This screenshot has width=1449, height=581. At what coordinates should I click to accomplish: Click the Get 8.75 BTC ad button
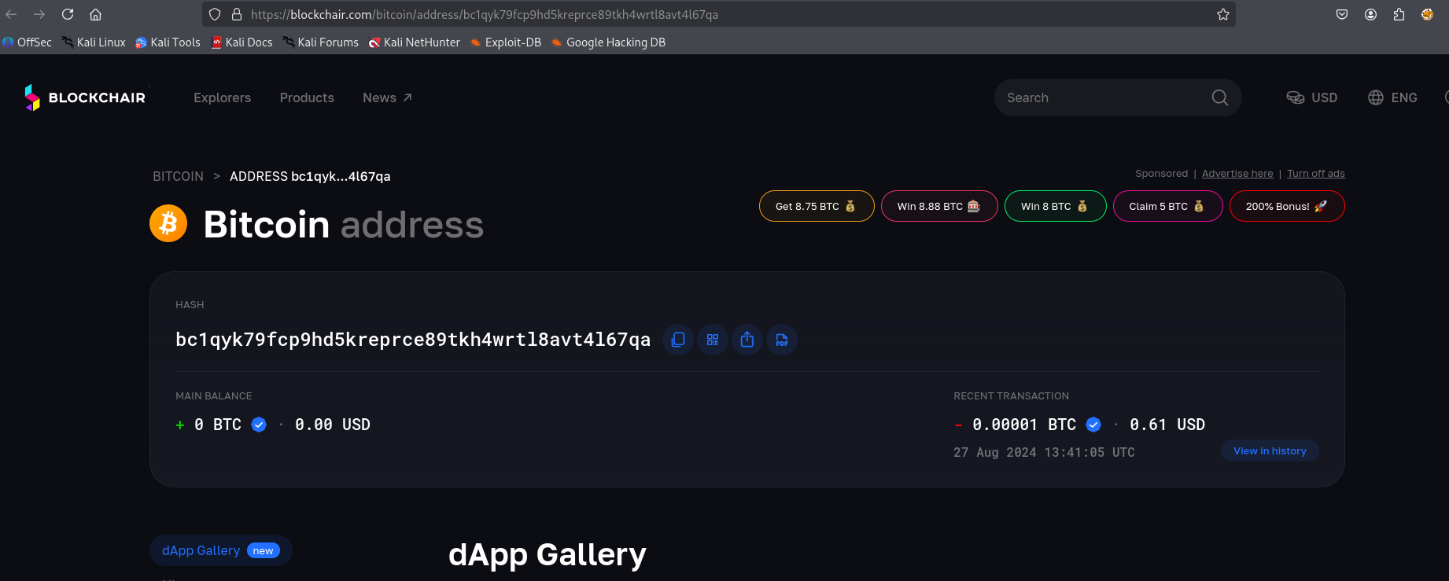click(x=816, y=206)
